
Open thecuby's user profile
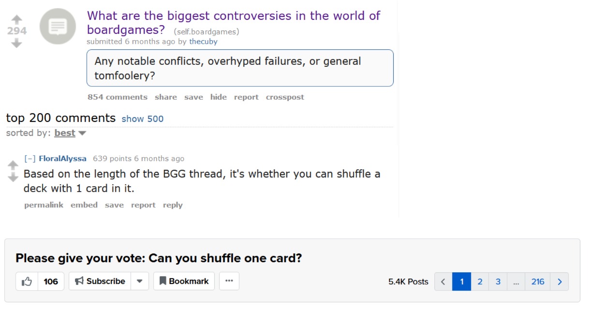203,42
